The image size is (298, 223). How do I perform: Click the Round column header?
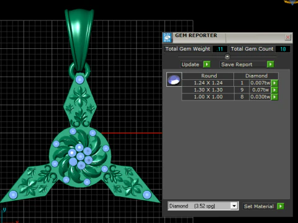click(x=209, y=76)
